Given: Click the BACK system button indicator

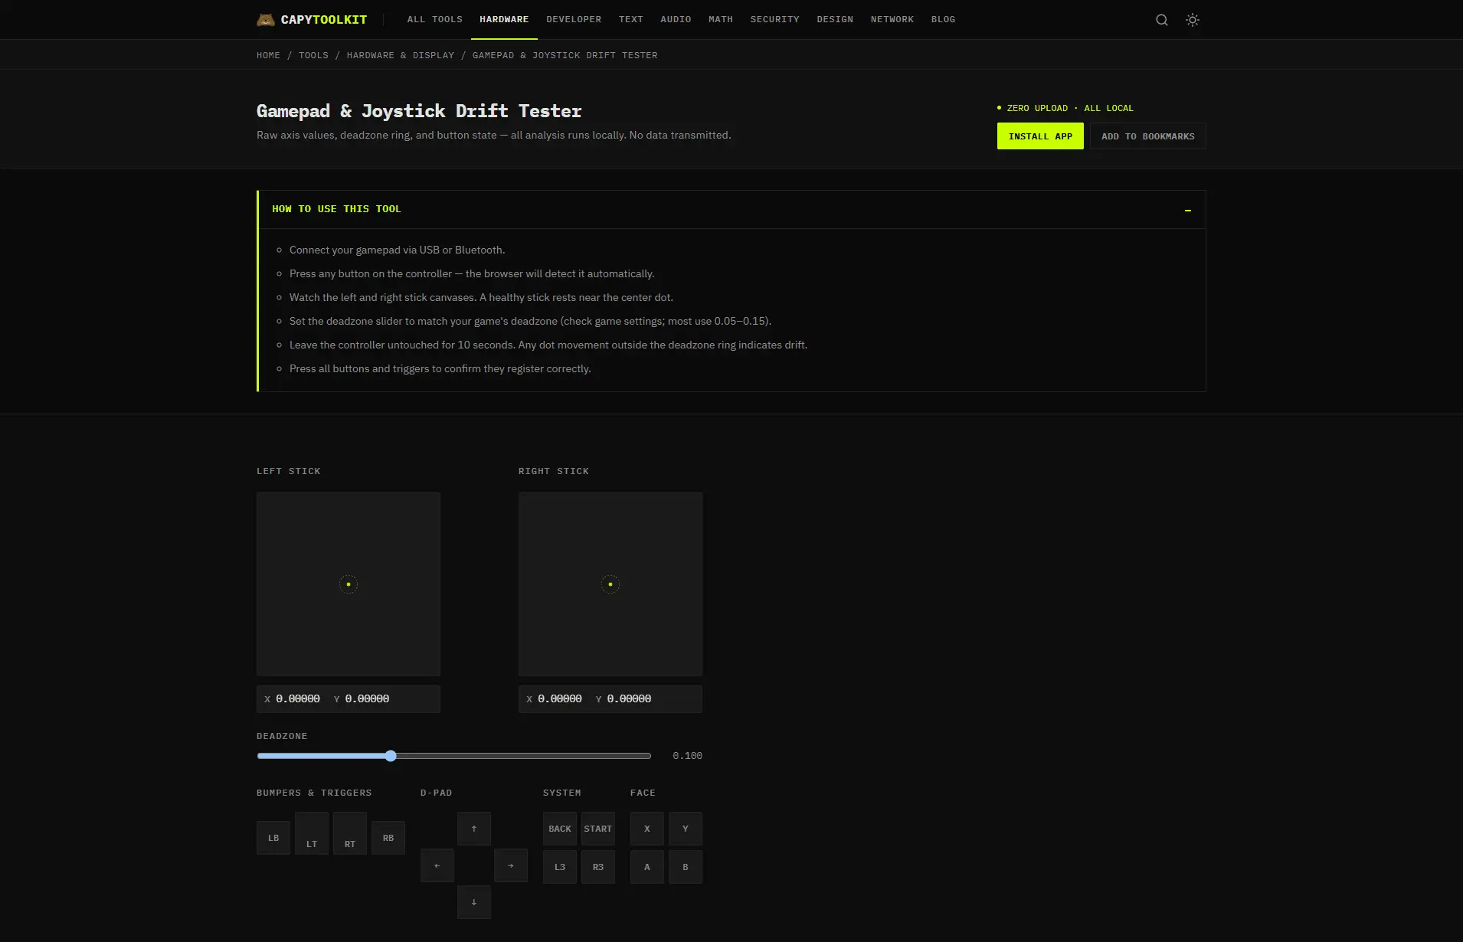Looking at the screenshot, I should point(560,829).
